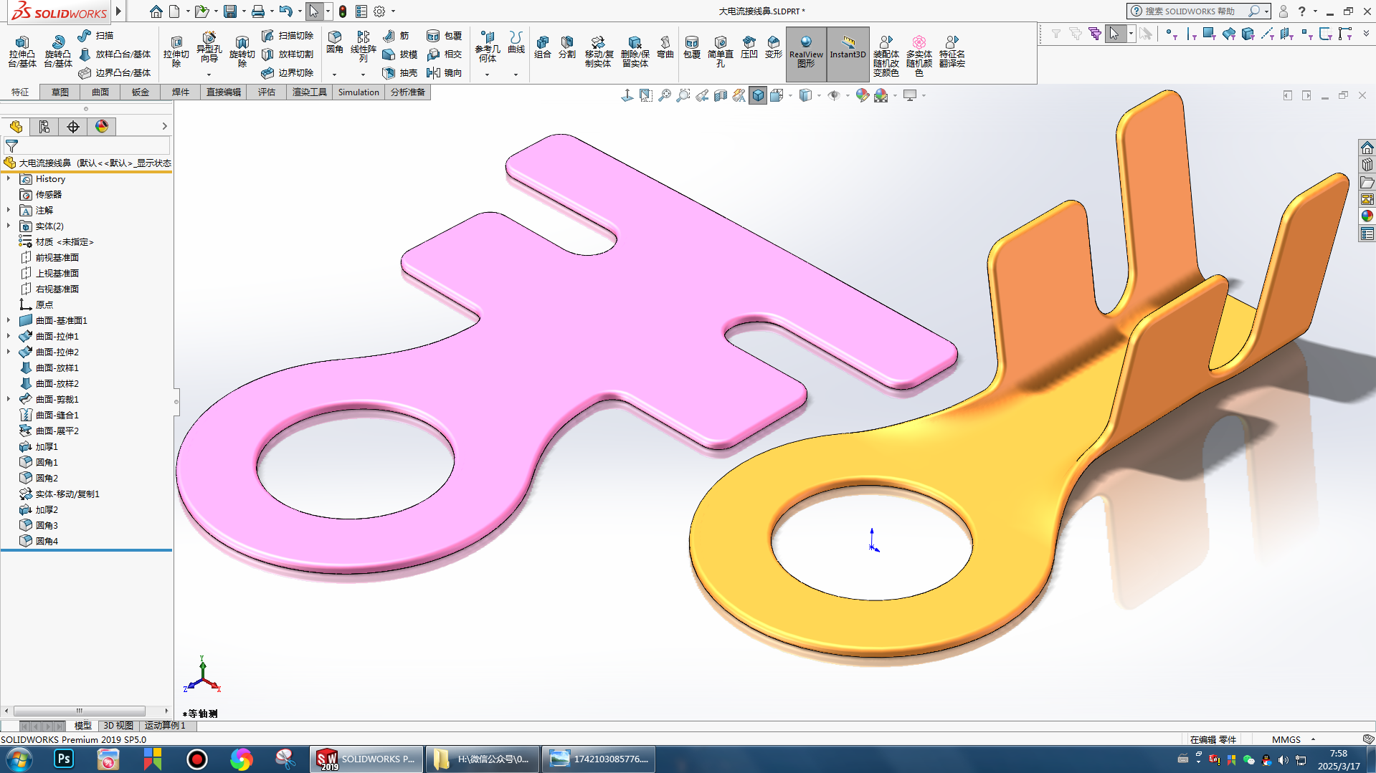Toggle RealView Graphics (RealView图形)
1376x773 pixels.
pyautogui.click(x=806, y=53)
